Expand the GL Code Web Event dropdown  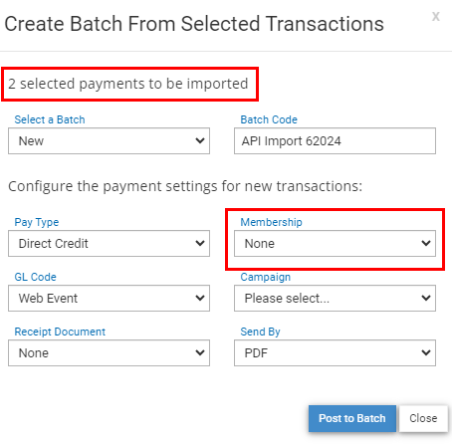click(109, 299)
